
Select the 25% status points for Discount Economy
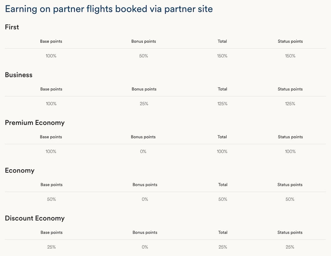(x=290, y=247)
